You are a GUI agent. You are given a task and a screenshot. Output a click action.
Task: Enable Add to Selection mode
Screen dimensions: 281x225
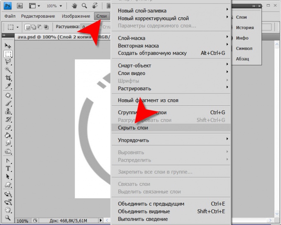(33, 27)
